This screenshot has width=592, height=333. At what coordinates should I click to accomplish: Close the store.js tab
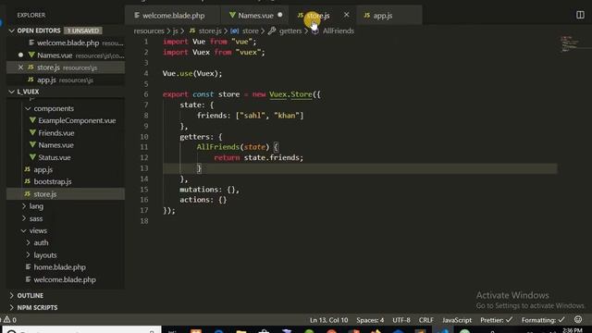[x=346, y=15]
